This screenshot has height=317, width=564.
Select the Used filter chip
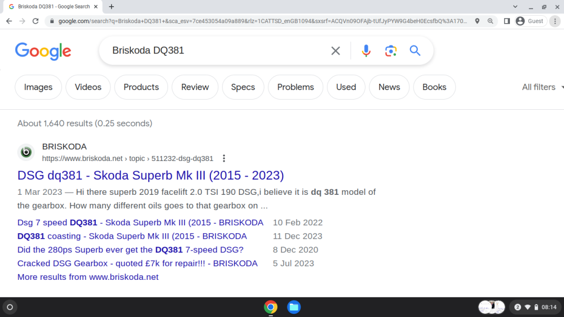pyautogui.click(x=346, y=87)
